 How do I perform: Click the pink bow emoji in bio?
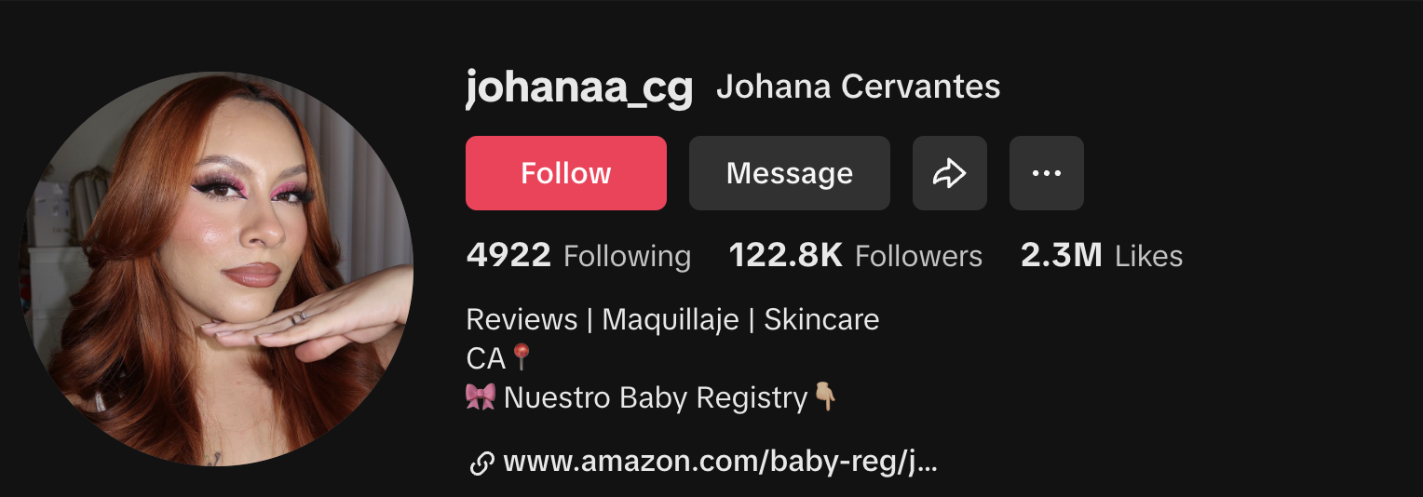481,397
